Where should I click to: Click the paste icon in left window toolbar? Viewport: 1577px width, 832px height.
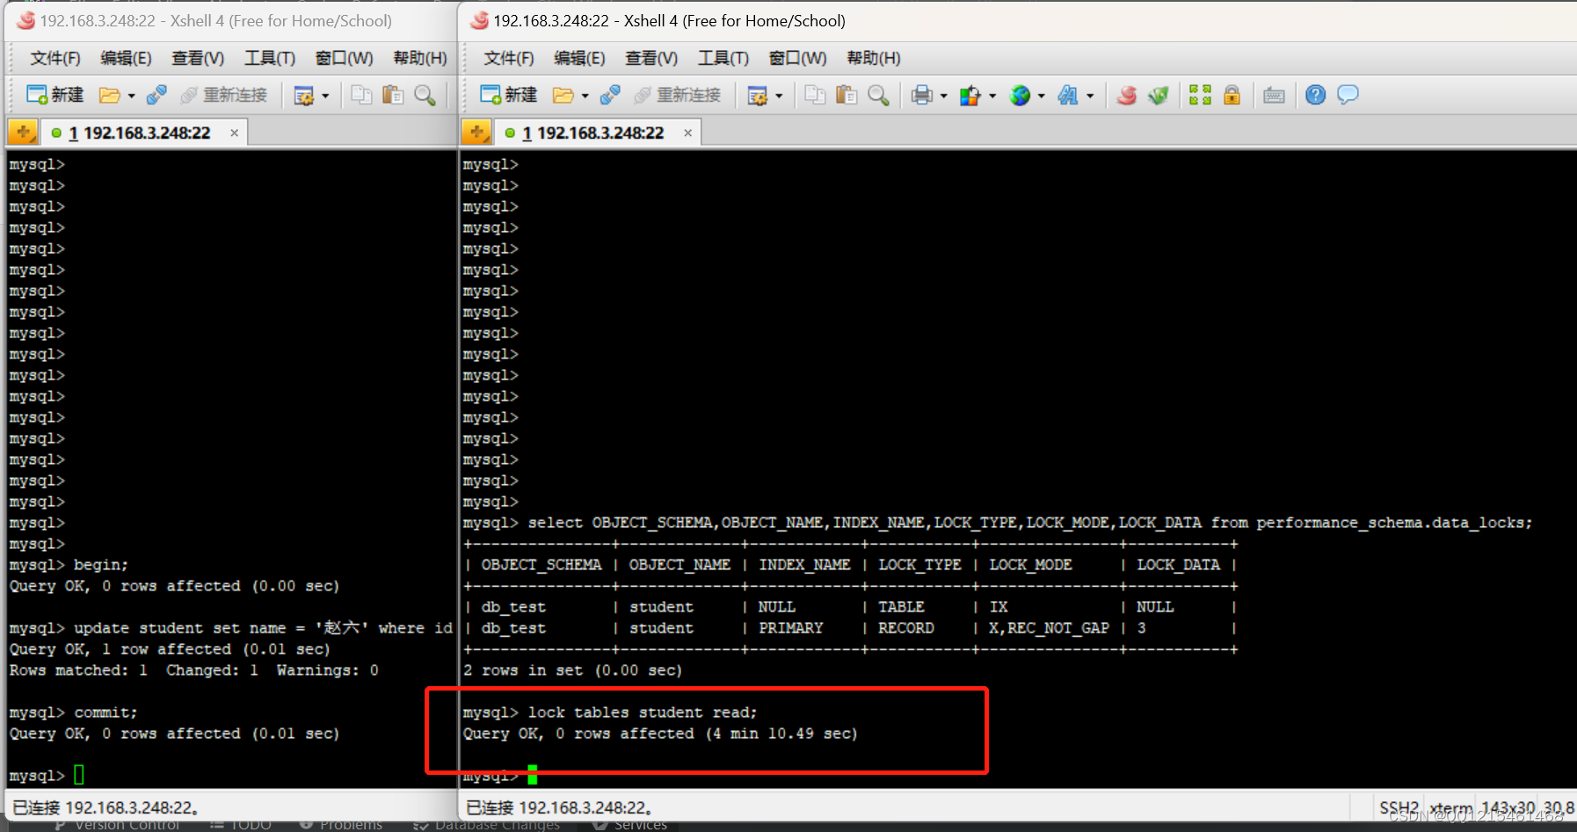click(x=393, y=95)
